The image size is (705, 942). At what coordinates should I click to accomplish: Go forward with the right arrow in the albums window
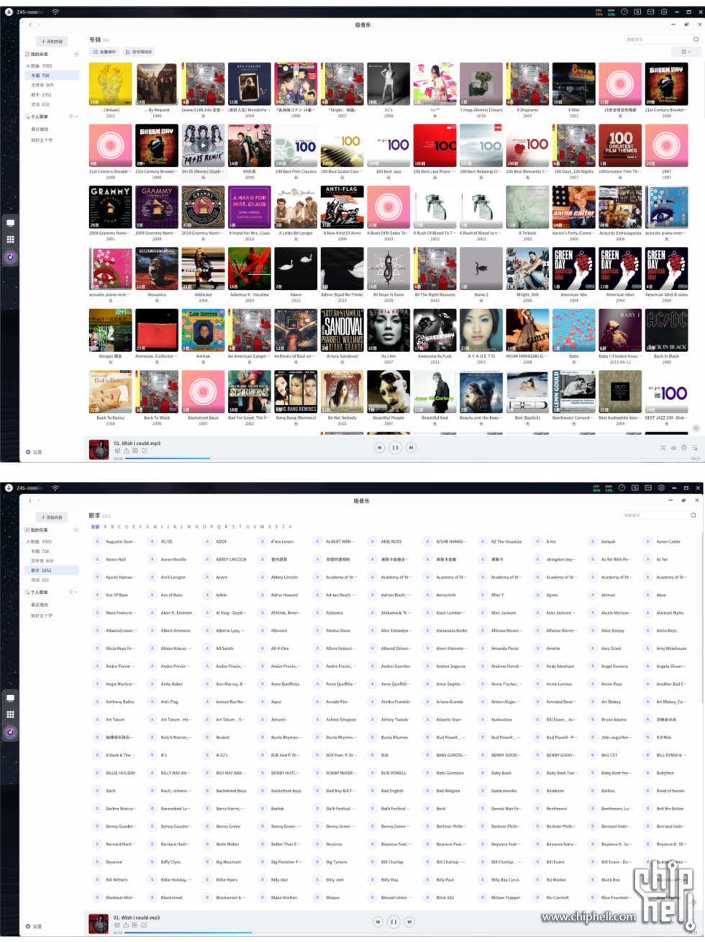coord(38,24)
